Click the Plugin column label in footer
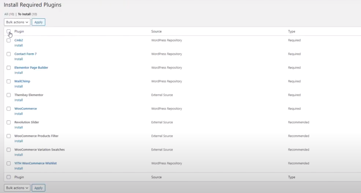 pyautogui.click(x=19, y=177)
